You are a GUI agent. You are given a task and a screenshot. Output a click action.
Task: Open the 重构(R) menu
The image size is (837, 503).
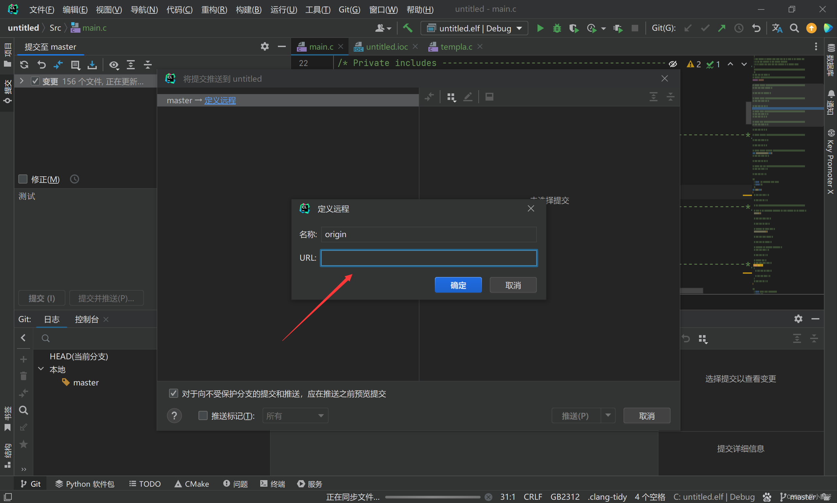point(214,9)
